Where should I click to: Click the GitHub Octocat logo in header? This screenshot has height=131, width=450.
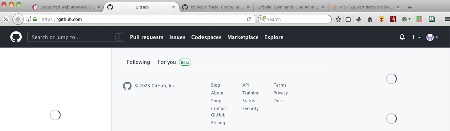16,37
